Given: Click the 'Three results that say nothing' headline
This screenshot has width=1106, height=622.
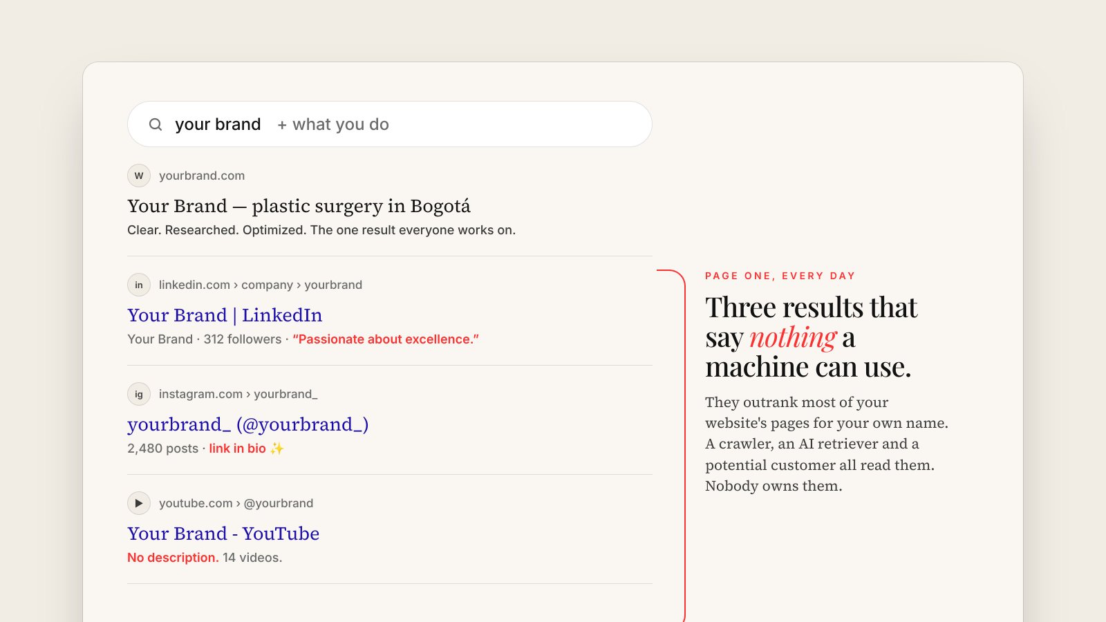Looking at the screenshot, I should pyautogui.click(x=812, y=337).
